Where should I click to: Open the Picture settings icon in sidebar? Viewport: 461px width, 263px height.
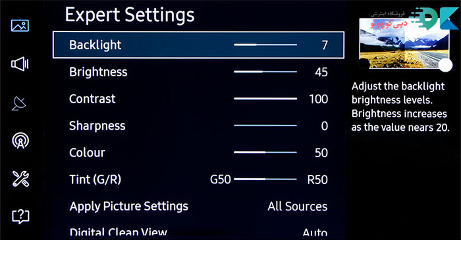(x=20, y=26)
